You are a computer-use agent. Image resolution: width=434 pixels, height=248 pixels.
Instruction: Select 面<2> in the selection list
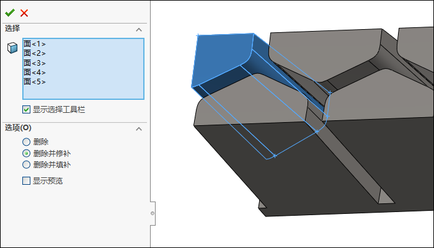click(35, 53)
